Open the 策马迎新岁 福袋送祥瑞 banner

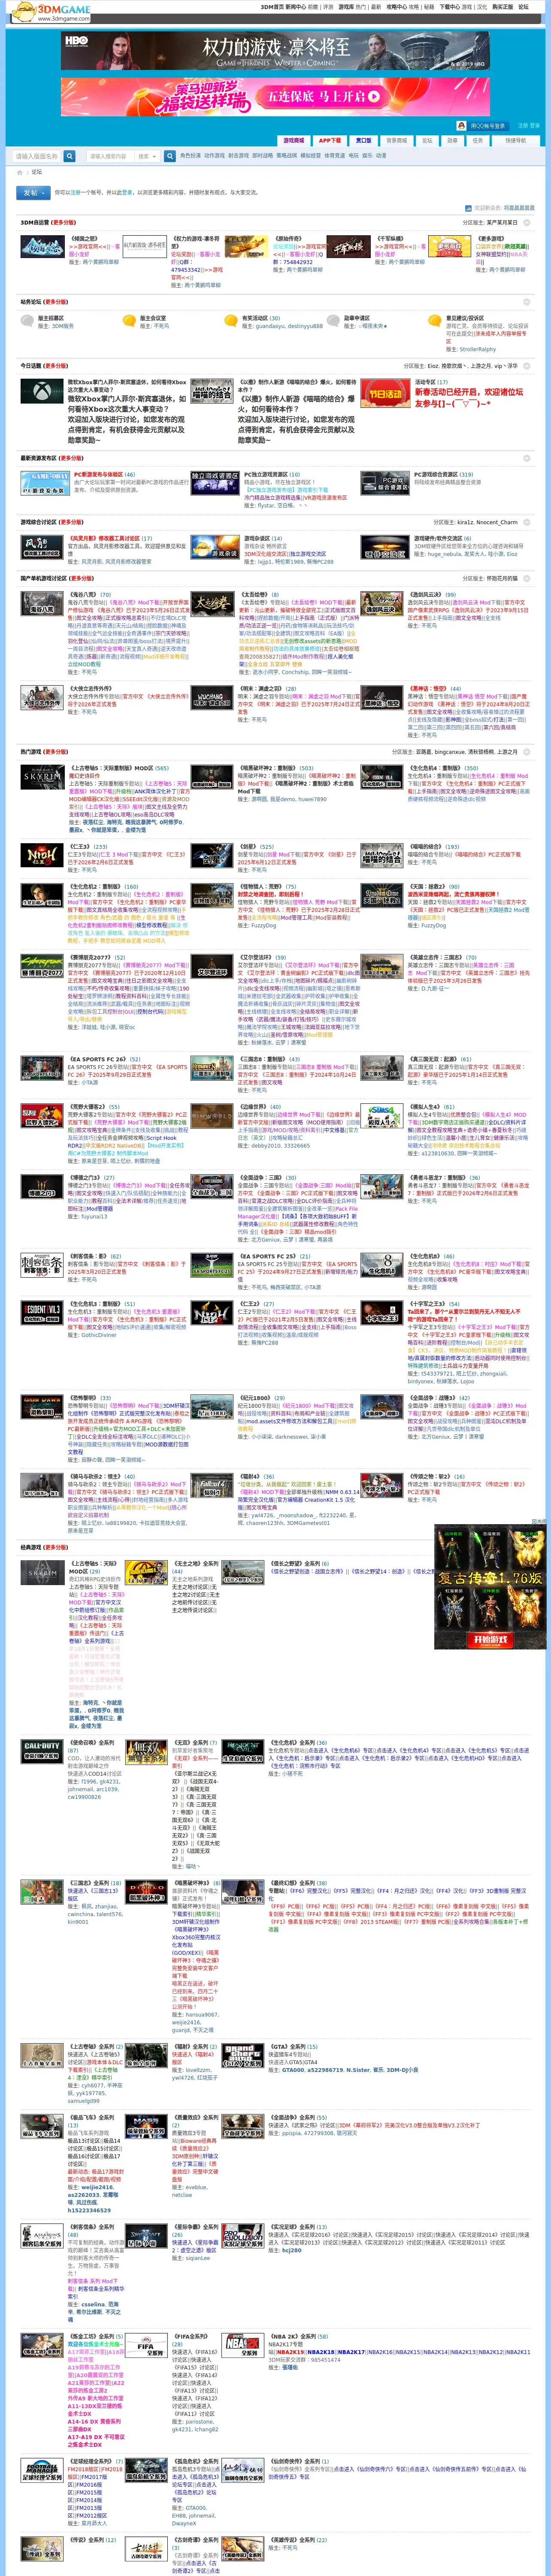coord(275,98)
